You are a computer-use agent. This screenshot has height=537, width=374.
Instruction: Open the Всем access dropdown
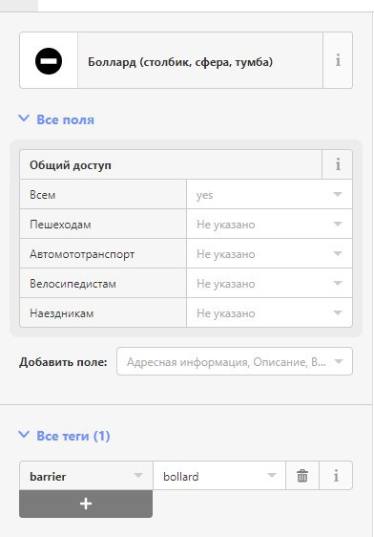269,195
